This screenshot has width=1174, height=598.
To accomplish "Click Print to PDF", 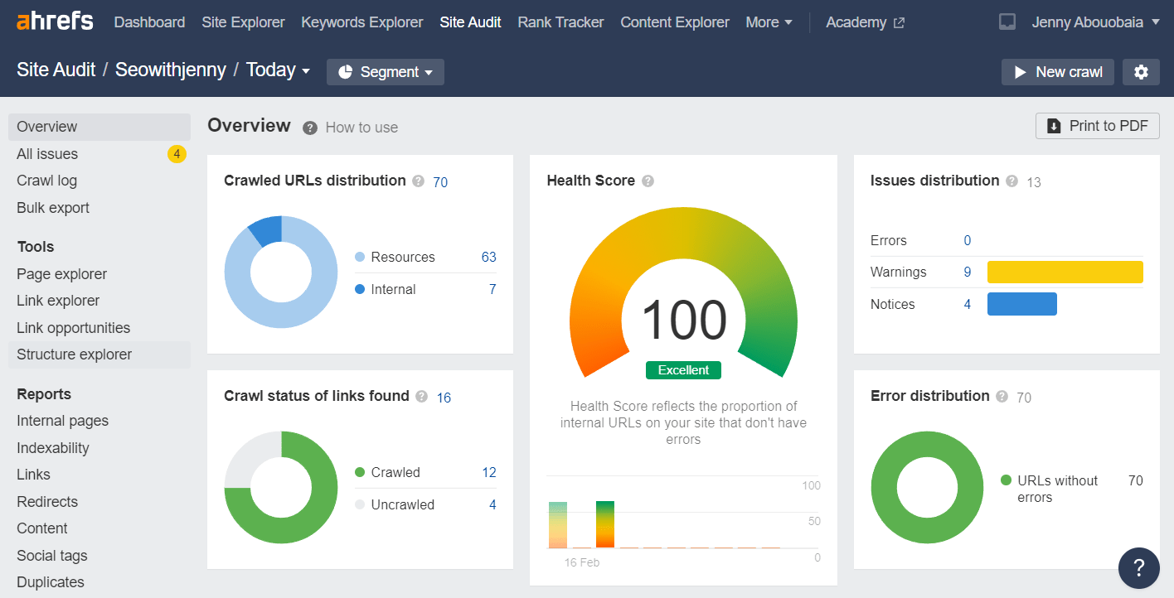I will point(1097,125).
